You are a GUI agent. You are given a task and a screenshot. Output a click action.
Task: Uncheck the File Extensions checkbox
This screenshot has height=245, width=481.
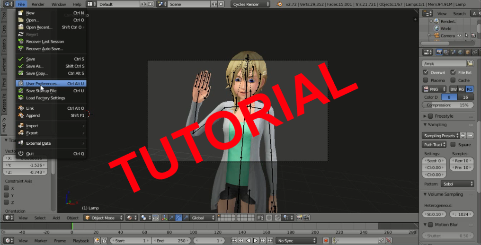pyautogui.click(x=453, y=72)
